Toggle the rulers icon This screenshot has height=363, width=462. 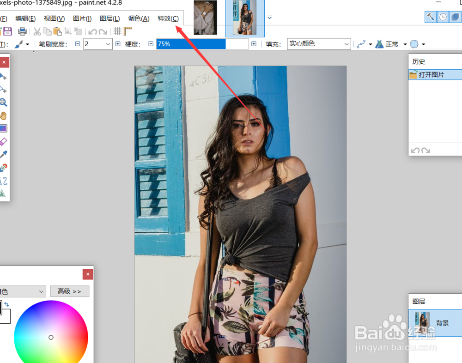pos(128,31)
